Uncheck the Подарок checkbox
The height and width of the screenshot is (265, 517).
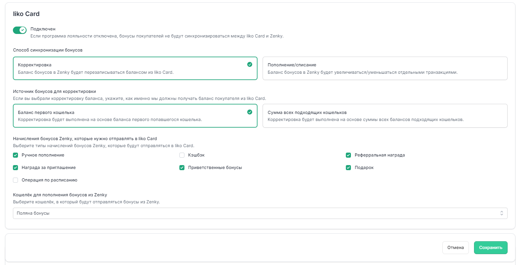pyautogui.click(x=348, y=167)
